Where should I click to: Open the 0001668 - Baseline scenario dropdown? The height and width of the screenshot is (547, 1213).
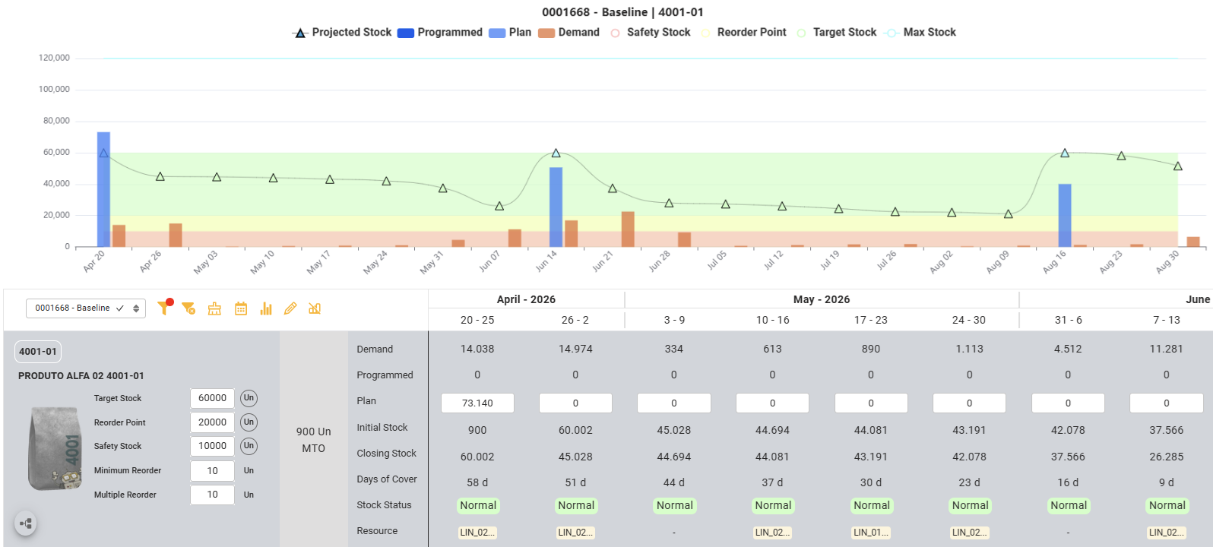coord(86,308)
